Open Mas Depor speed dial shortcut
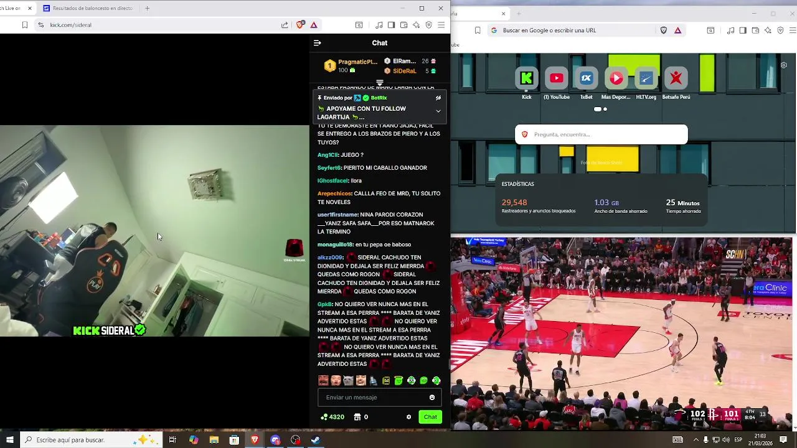 coord(616,78)
